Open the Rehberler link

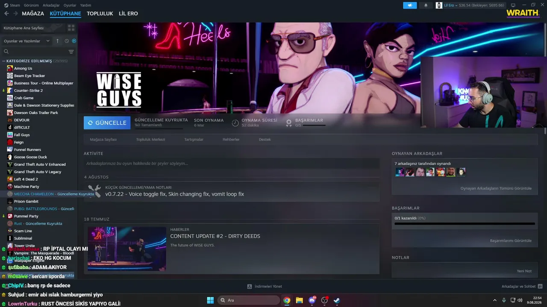coord(231,139)
